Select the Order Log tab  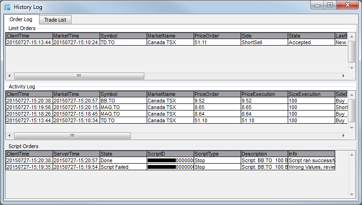coord(21,20)
